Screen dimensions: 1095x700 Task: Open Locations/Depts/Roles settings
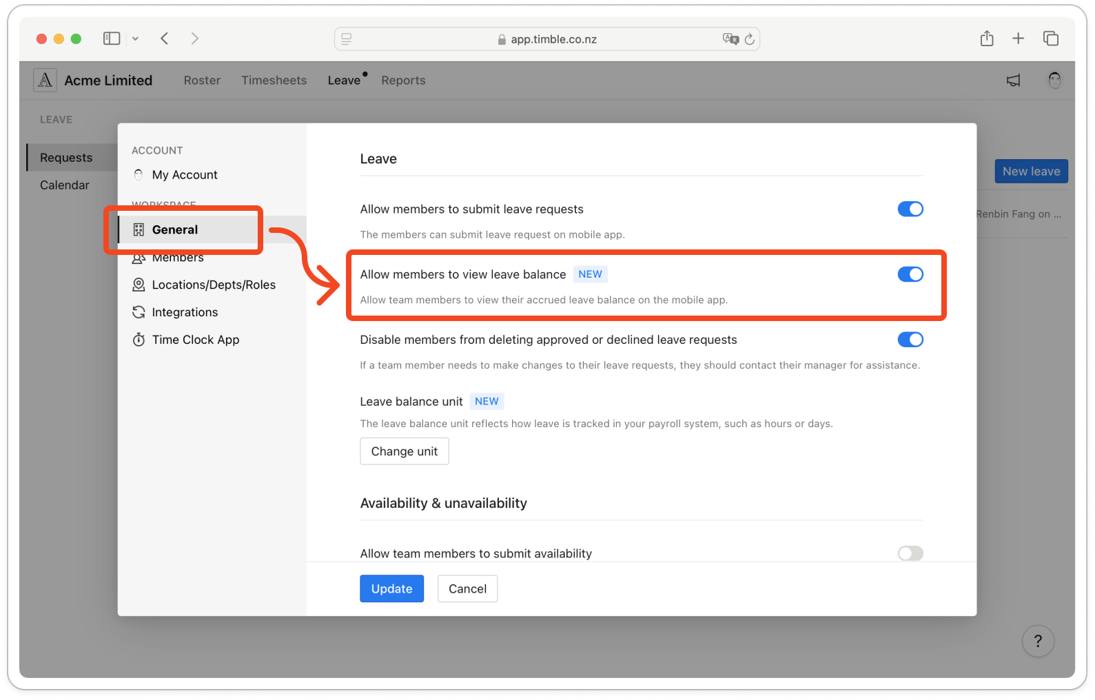pyautogui.click(x=214, y=285)
